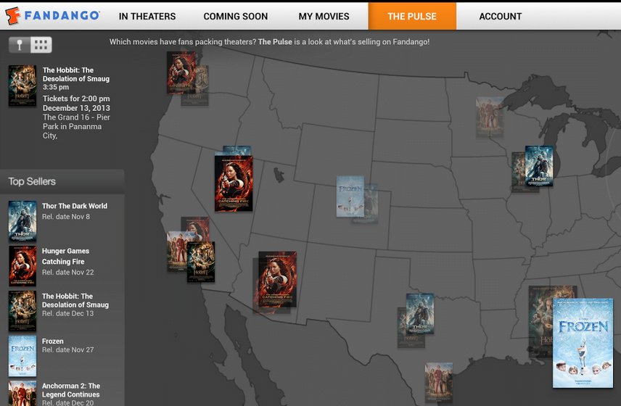
Task: Click Catching Fire poster over Arizona
Action: point(277,279)
